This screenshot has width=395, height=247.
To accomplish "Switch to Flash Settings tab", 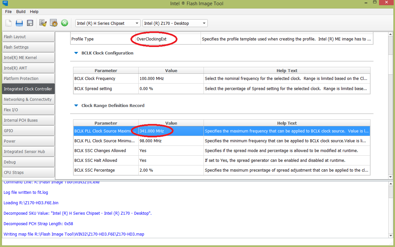I will 28,47.
